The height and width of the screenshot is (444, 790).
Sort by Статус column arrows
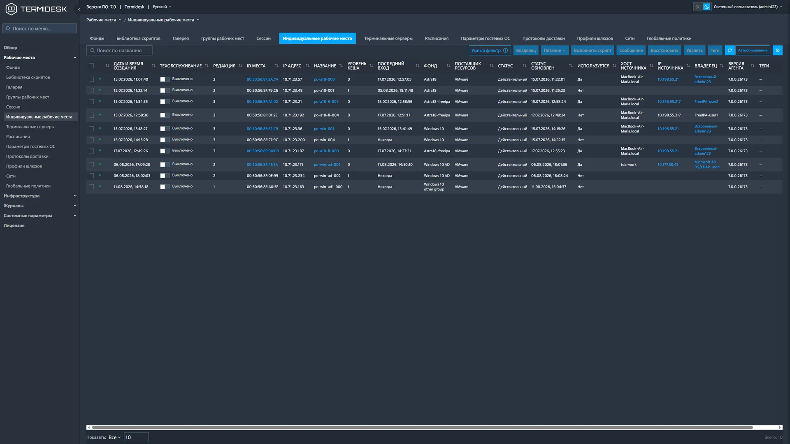tap(524, 66)
